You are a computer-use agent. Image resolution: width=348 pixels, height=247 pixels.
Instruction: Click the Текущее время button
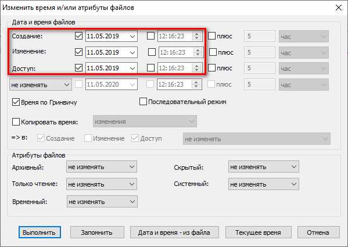(259, 232)
